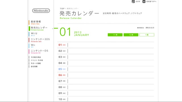Click the blue 05 Saturday date label
The image size is (182, 102).
click(x=62, y=69)
